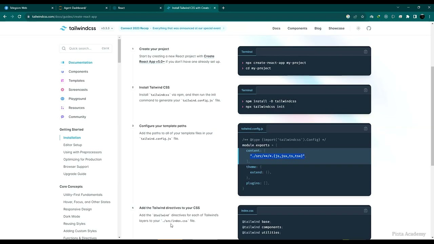This screenshot has height=244, width=434.
Task: Open Components in the top navigation
Action: 297,28
